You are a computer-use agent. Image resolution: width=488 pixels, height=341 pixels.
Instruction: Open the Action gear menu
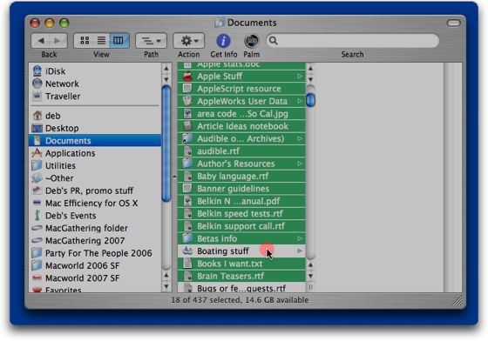point(188,41)
